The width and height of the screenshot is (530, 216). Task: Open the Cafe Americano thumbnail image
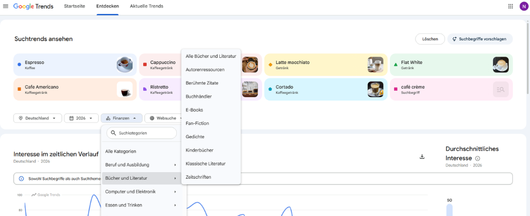click(124, 89)
